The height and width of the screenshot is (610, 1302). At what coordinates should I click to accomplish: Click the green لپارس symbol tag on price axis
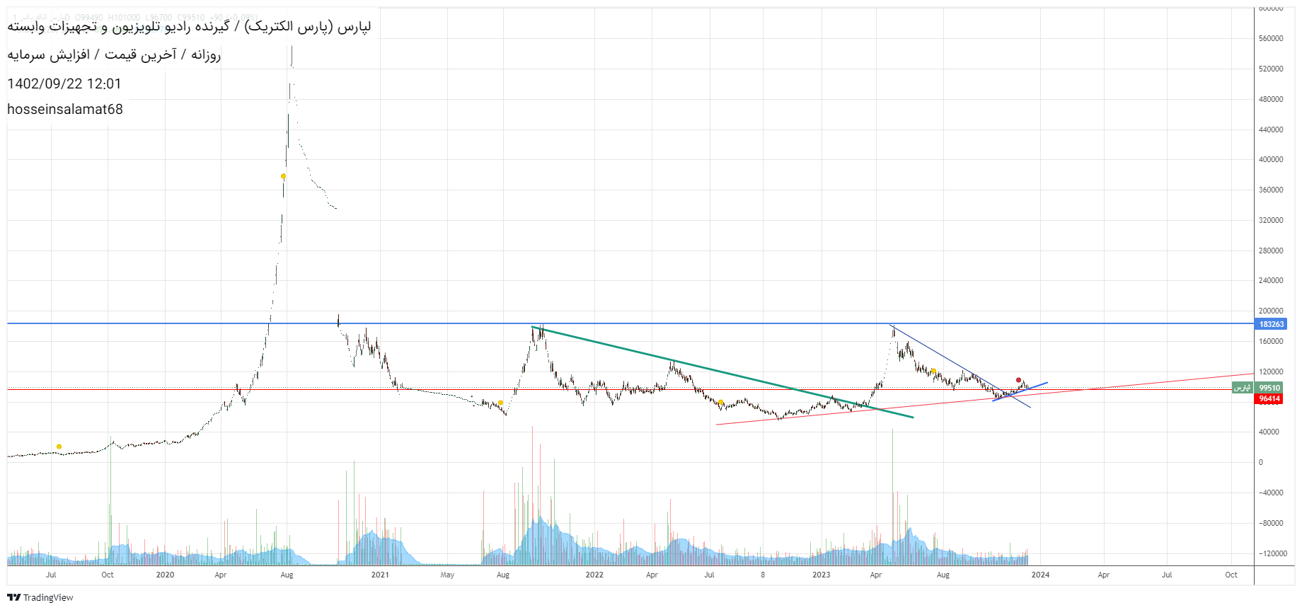[1242, 388]
